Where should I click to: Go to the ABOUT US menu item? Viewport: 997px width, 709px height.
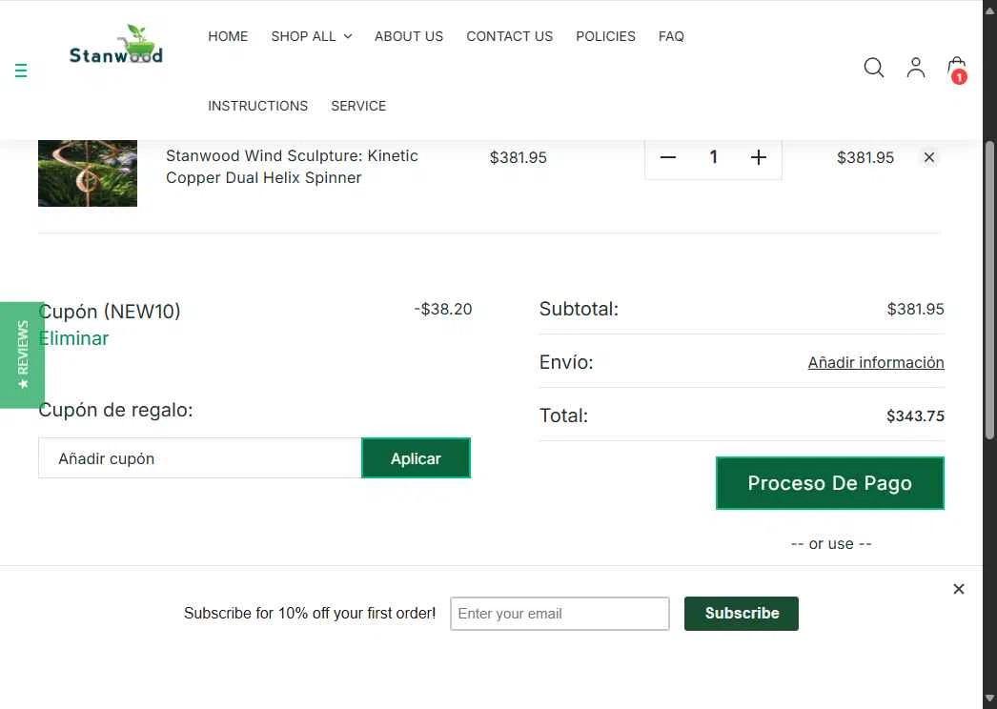tap(409, 36)
